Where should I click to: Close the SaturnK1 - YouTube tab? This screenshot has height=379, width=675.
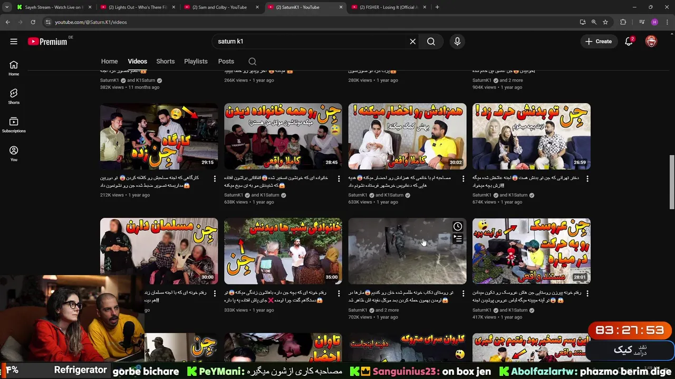pos(341,7)
